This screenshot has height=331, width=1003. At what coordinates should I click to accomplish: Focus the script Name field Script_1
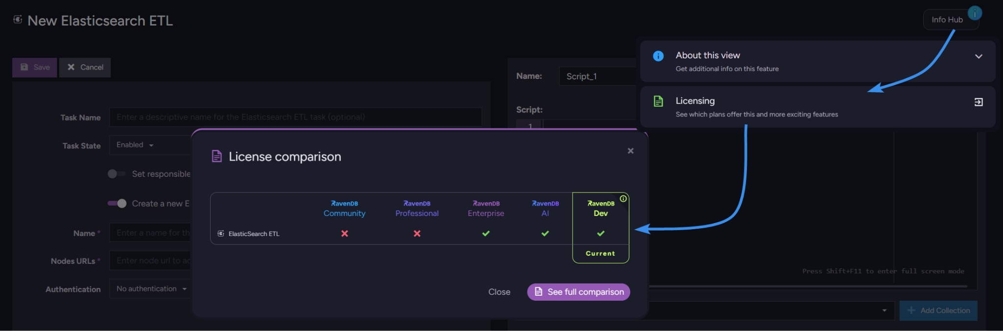click(597, 76)
